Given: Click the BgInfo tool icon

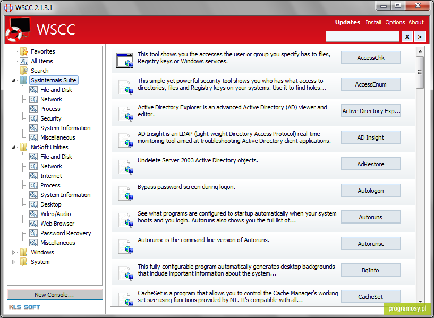Looking at the screenshot, I should coord(126,272).
